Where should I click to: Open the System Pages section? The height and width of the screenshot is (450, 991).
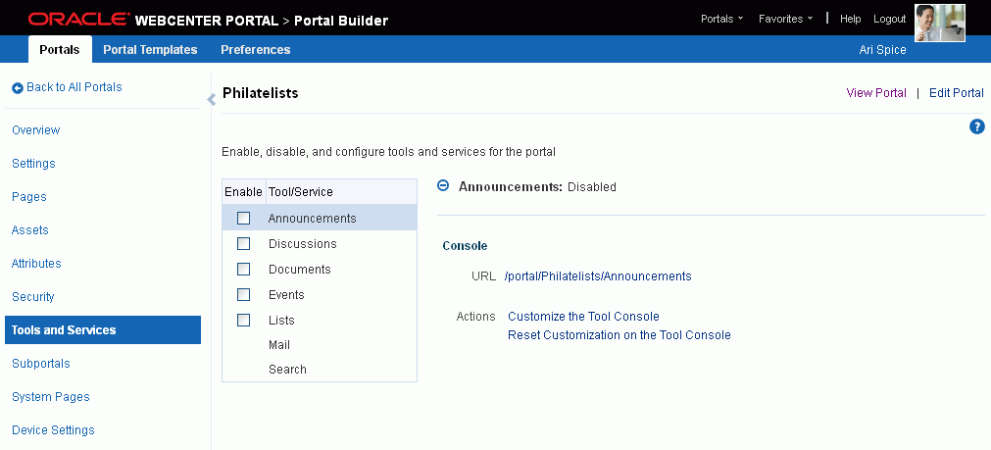[51, 397]
